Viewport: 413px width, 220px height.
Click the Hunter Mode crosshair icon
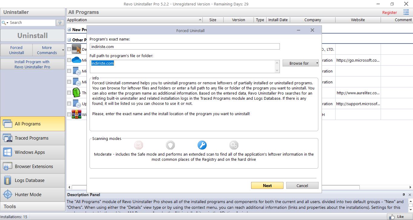(x=8, y=195)
